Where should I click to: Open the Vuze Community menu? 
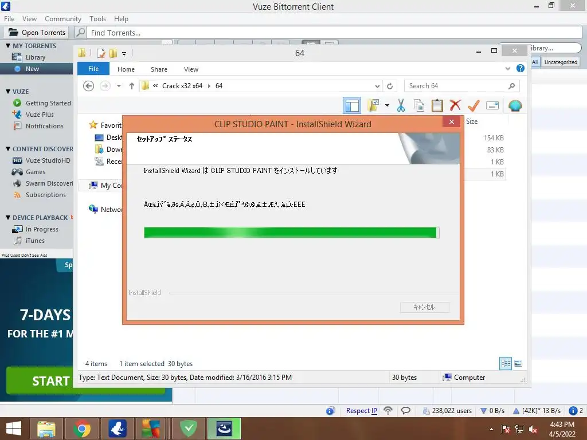(x=63, y=19)
